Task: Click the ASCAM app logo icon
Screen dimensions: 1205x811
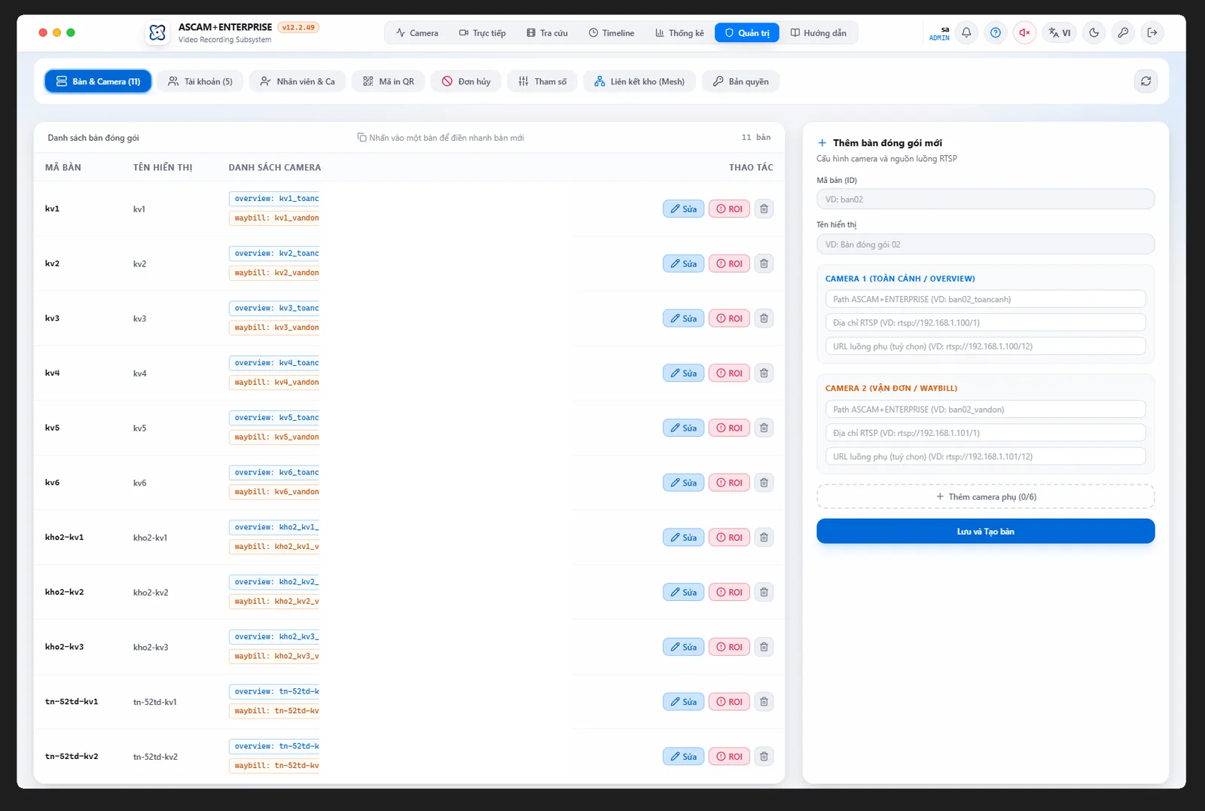Action: pos(157,32)
